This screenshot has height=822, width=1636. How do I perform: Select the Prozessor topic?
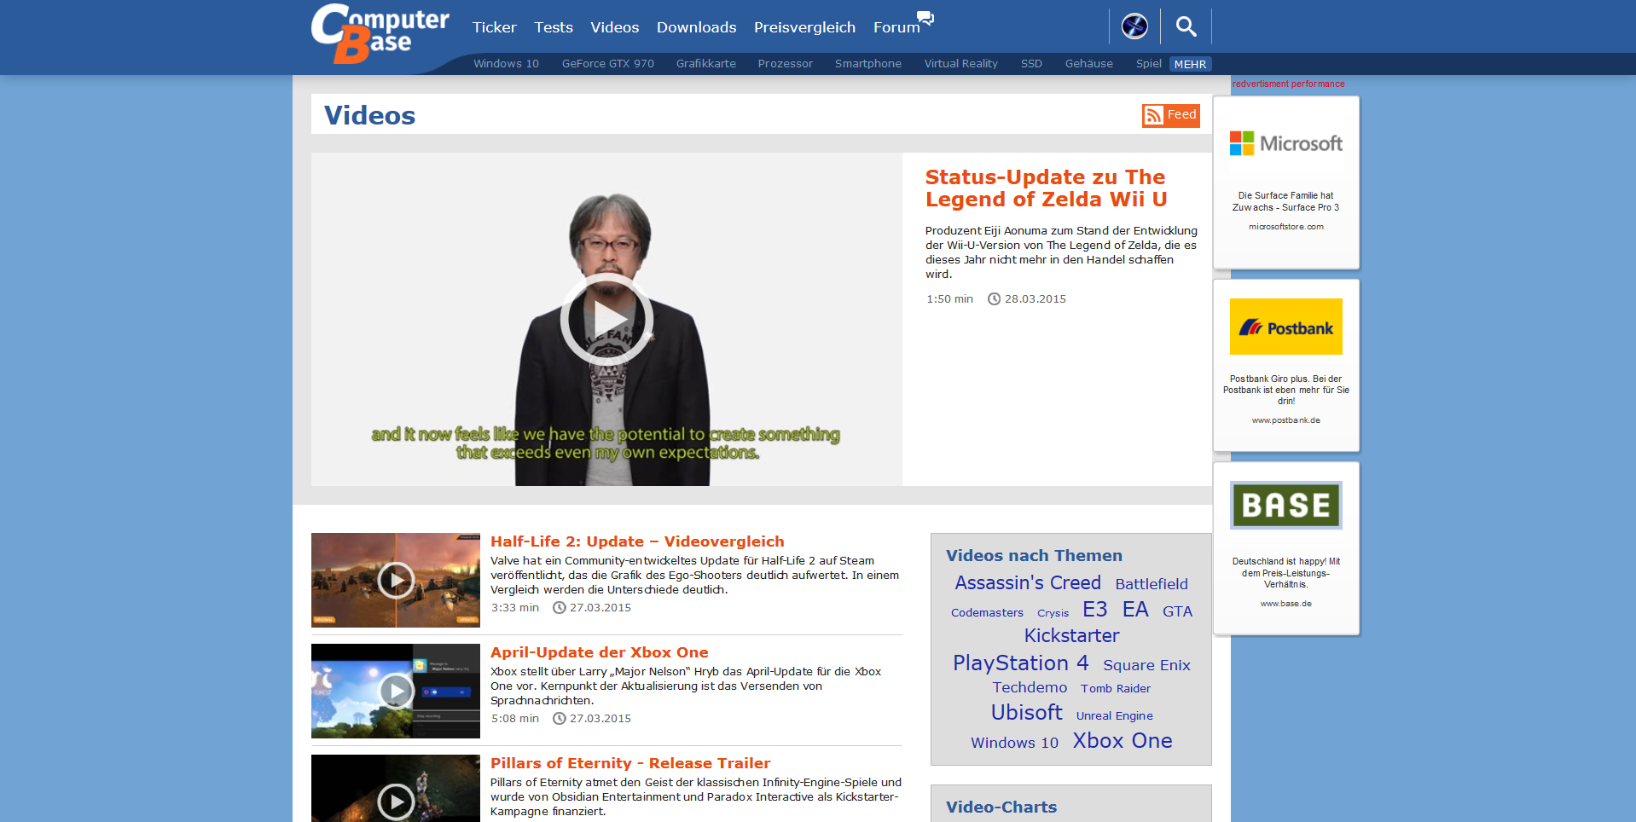(x=786, y=64)
